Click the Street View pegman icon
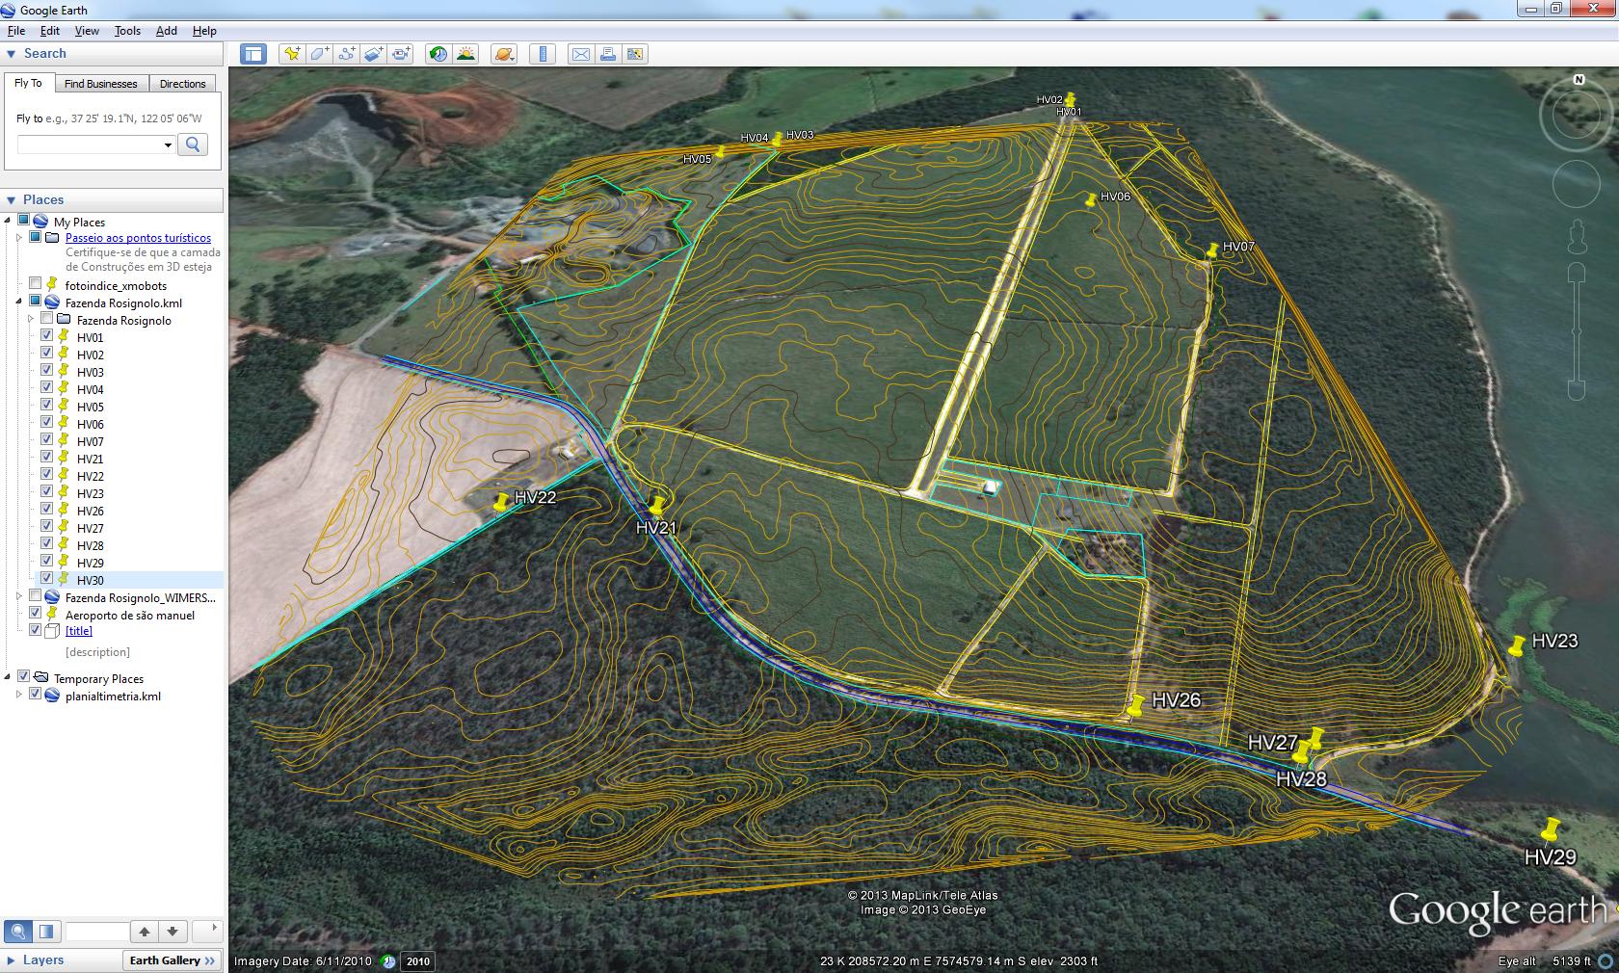1619x973 pixels. click(x=1577, y=236)
